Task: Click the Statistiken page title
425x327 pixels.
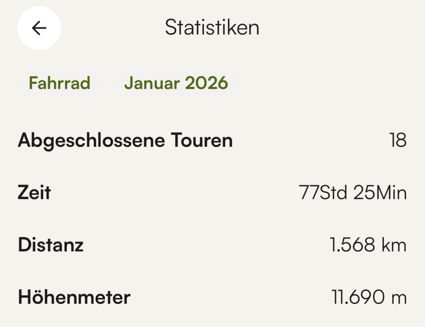Action: coord(212,28)
